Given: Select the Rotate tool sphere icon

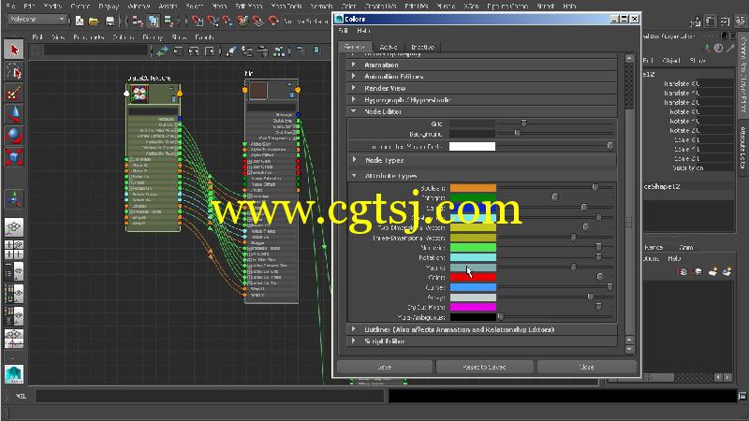Looking at the screenshot, I should point(14,136).
